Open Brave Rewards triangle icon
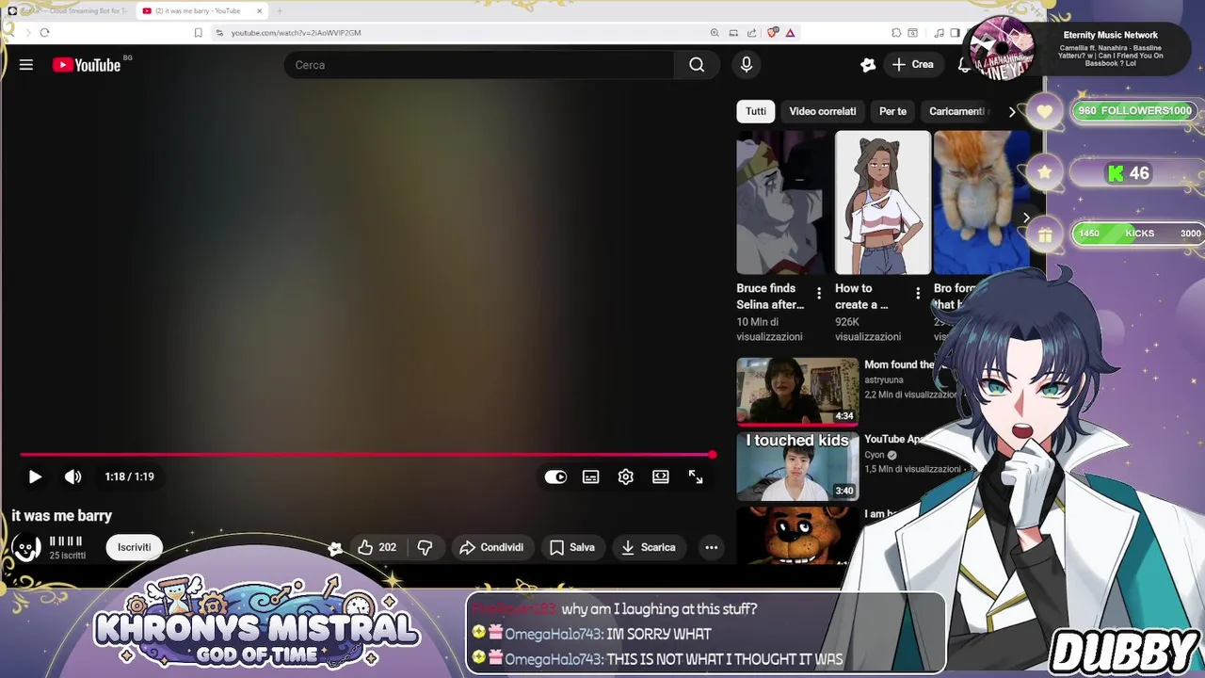The height and width of the screenshot is (678, 1205). point(791,33)
